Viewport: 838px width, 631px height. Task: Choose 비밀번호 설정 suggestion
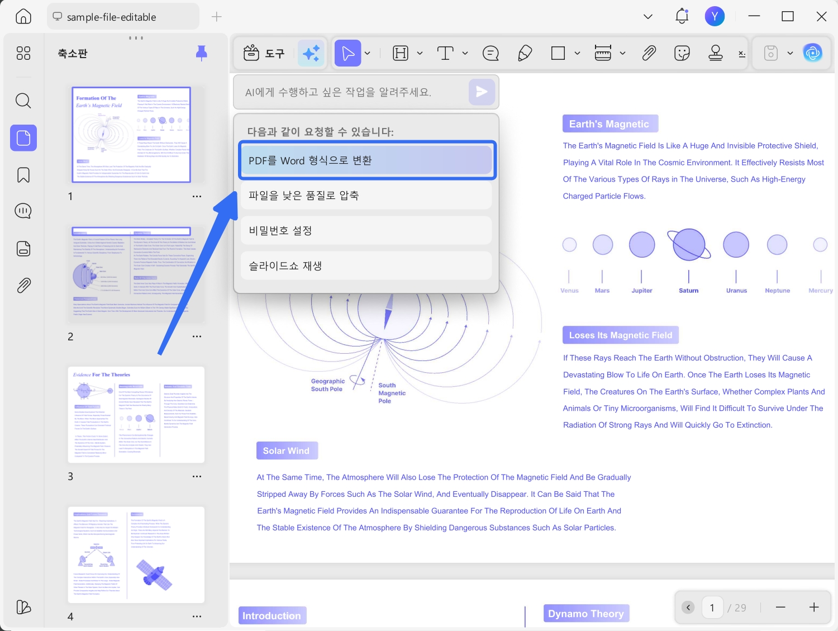click(366, 230)
